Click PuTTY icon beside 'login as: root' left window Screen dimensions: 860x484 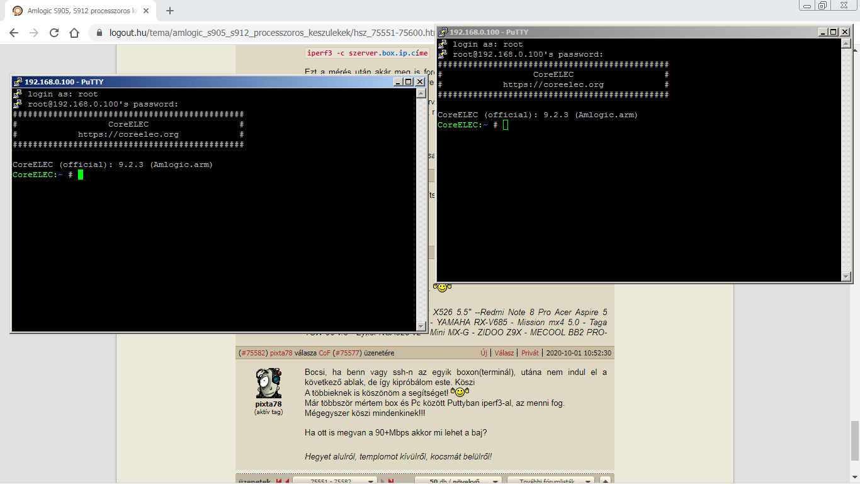pyautogui.click(x=18, y=94)
